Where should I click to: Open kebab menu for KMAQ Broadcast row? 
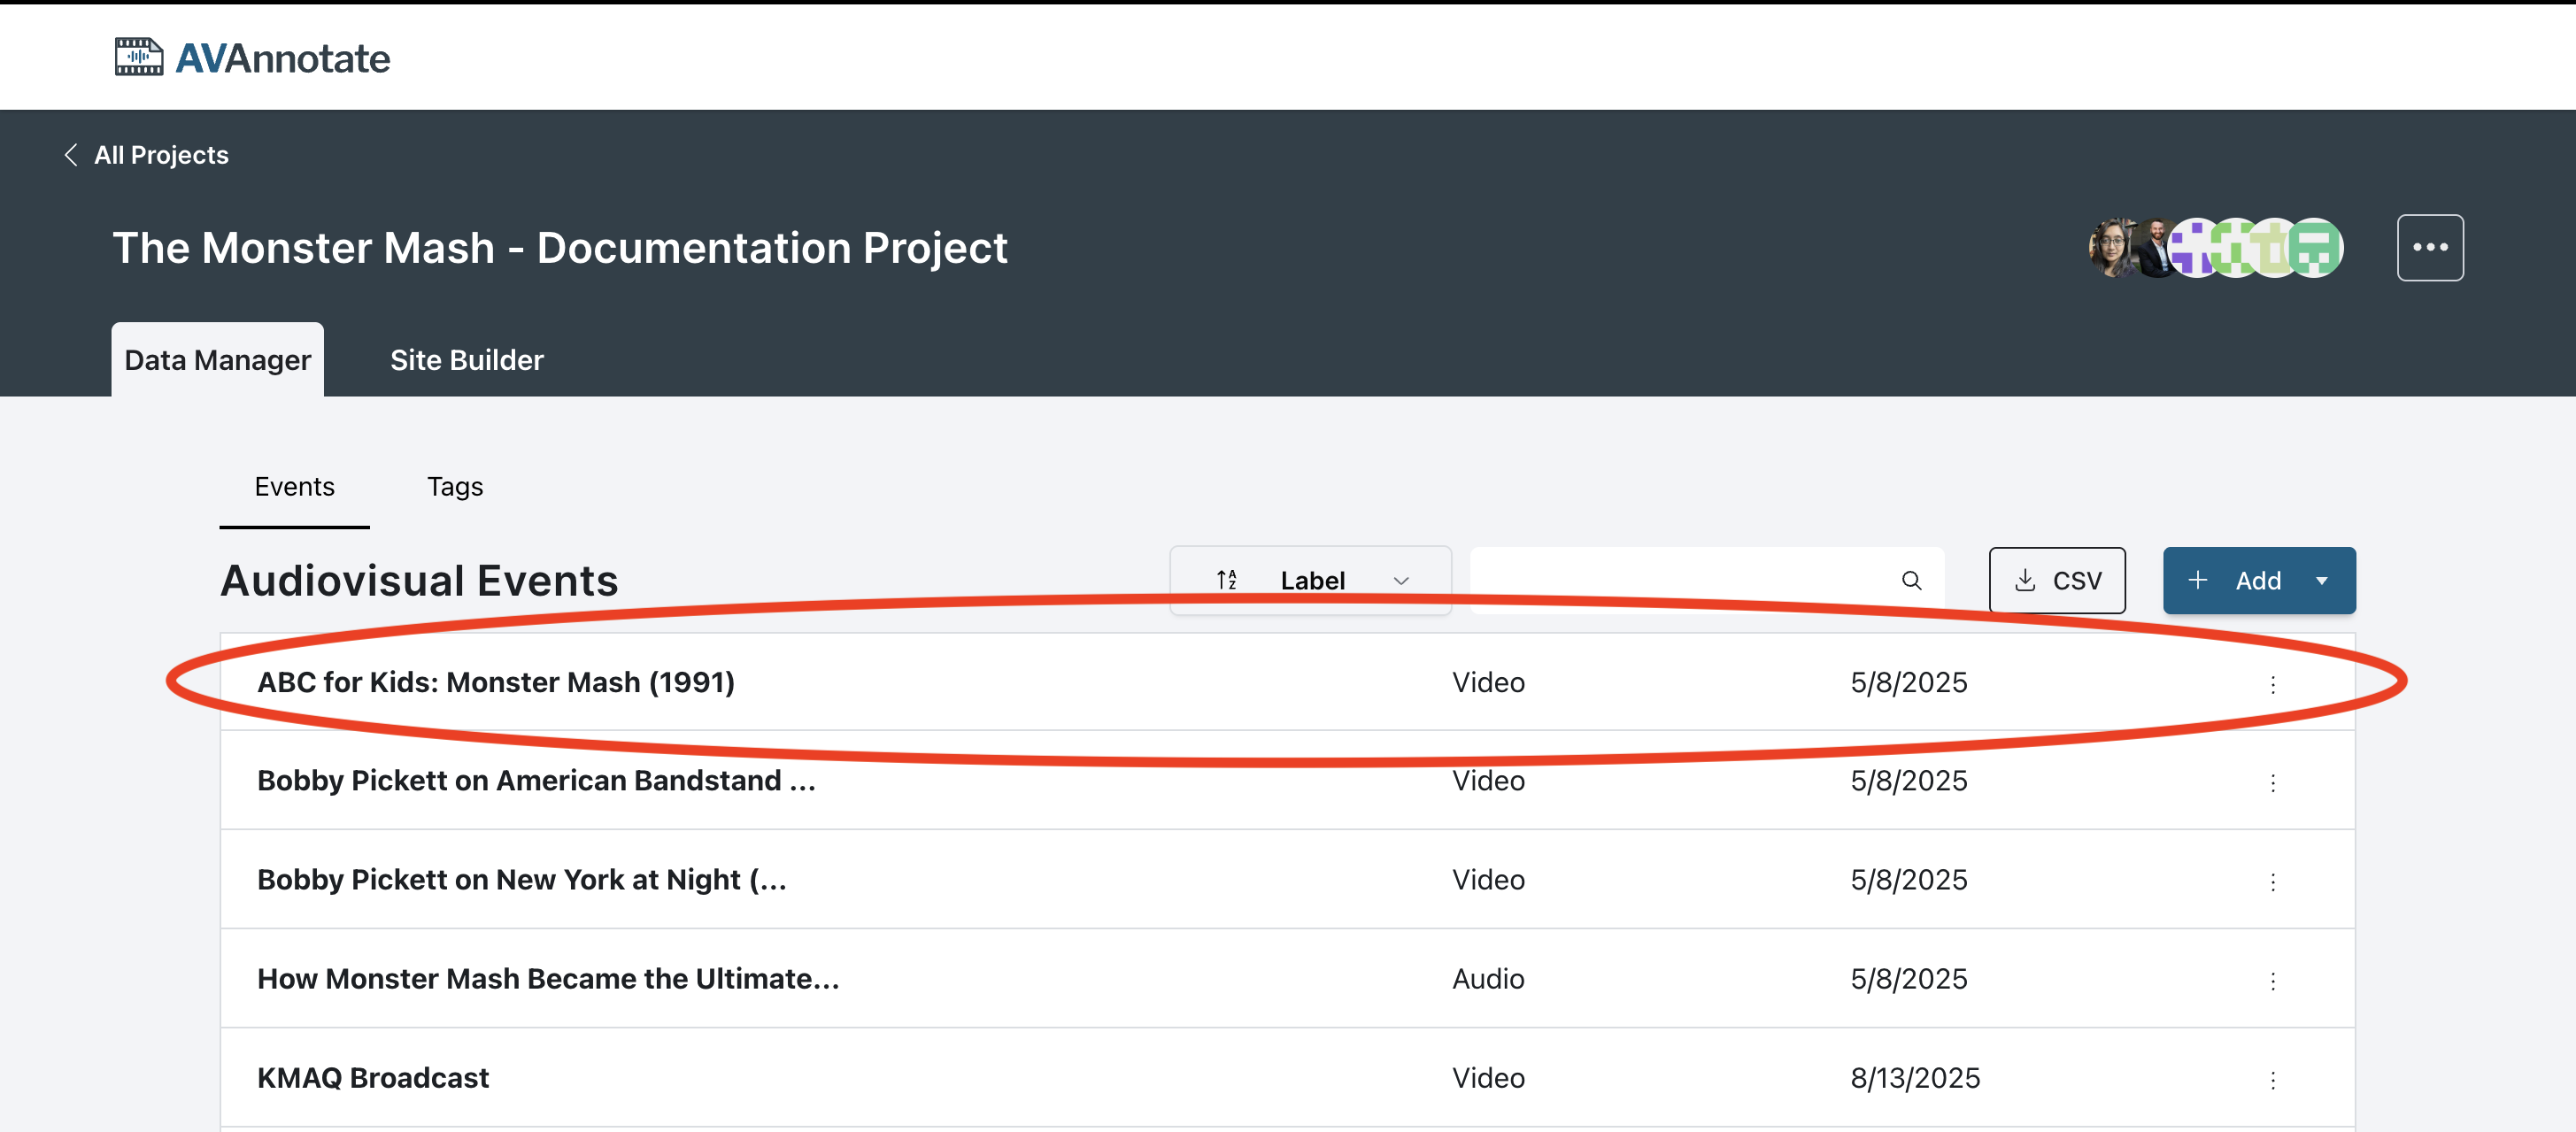click(x=2272, y=1079)
